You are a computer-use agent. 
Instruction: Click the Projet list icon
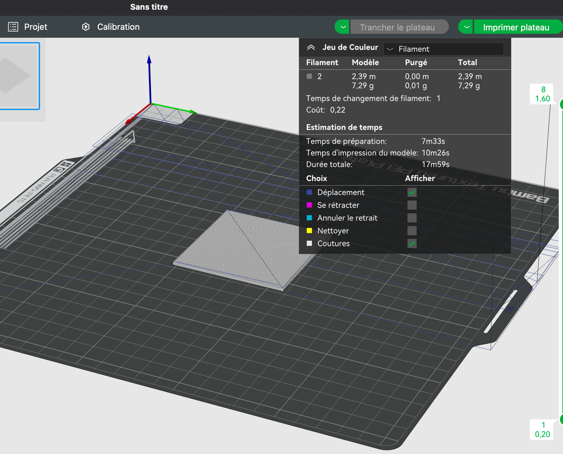[x=13, y=27]
